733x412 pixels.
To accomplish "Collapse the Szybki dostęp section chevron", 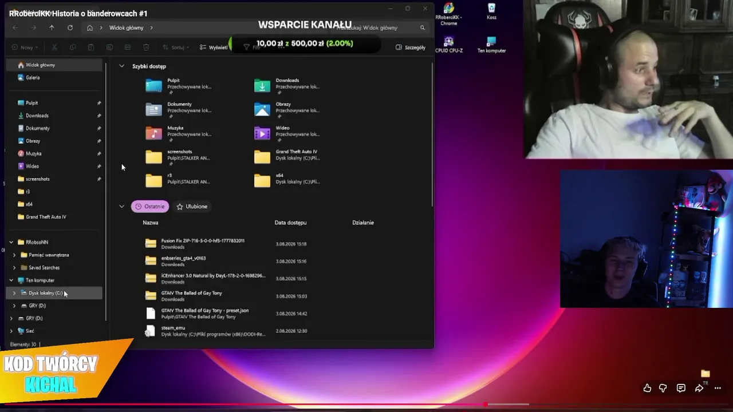I will coord(121,66).
